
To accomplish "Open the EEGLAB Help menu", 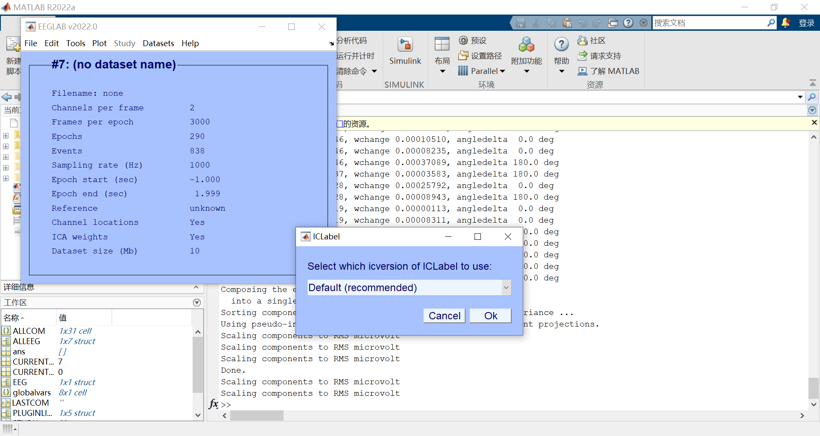I will coord(190,43).
